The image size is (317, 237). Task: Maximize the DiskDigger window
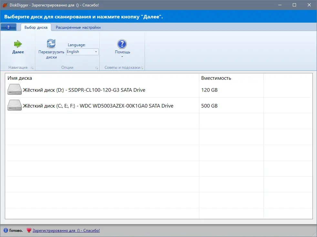[x=294, y=5]
